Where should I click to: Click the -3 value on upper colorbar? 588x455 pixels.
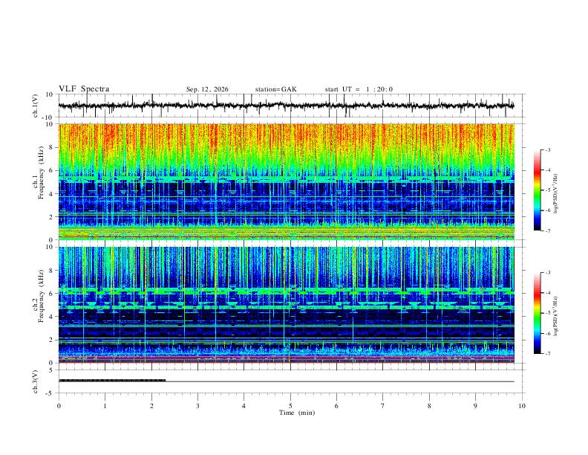[547, 149]
